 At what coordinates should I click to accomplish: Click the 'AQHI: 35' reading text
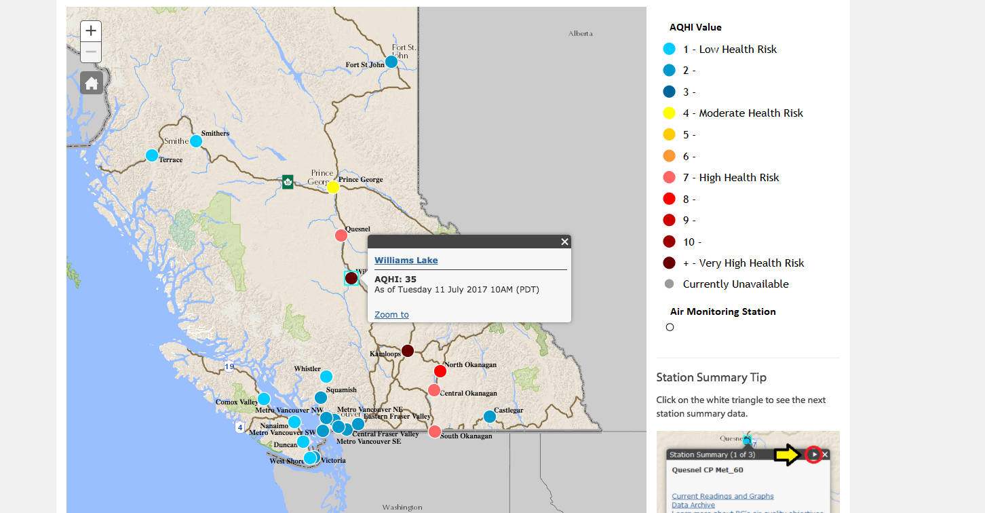[x=395, y=279]
